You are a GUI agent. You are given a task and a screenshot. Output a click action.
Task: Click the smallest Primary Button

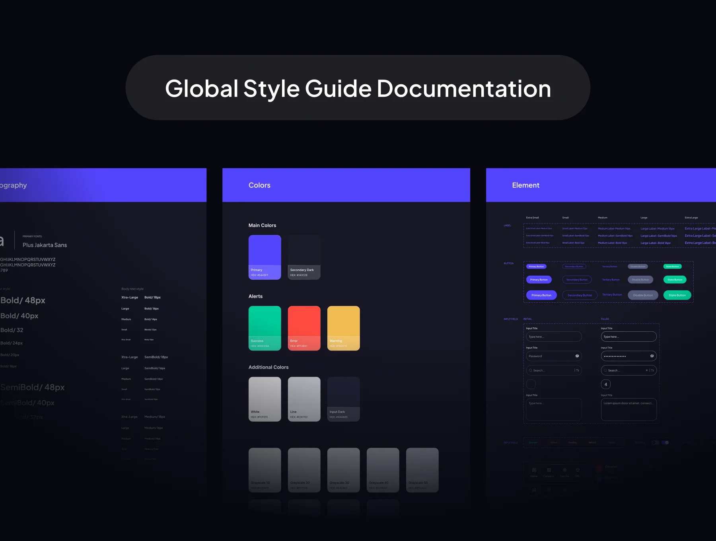[536, 267]
